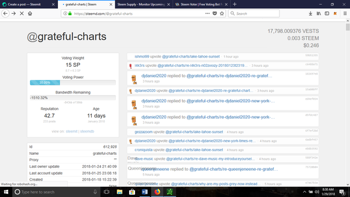Click the Id value 612,928
This screenshot has height=197, width=350.
[x=110, y=147]
